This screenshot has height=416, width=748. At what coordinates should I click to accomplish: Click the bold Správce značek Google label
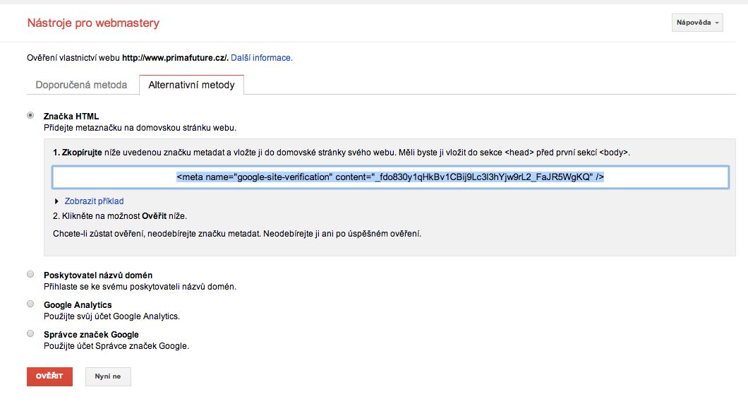tap(91, 334)
